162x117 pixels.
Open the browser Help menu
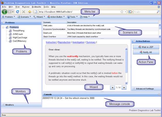(x=54, y=7)
